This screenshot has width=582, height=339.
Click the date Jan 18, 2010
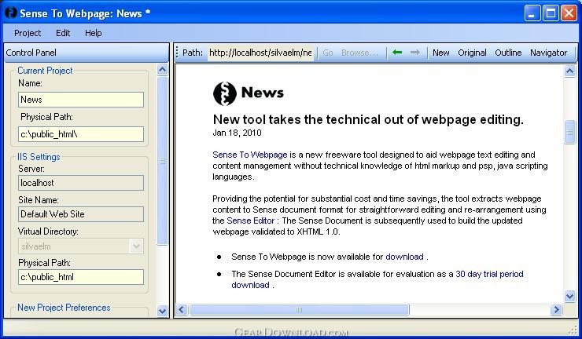coord(237,133)
